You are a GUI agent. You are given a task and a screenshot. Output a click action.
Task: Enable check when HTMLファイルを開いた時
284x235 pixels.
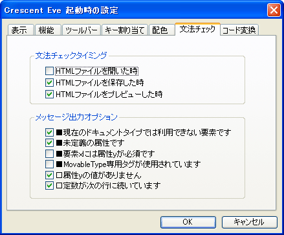tap(49, 71)
